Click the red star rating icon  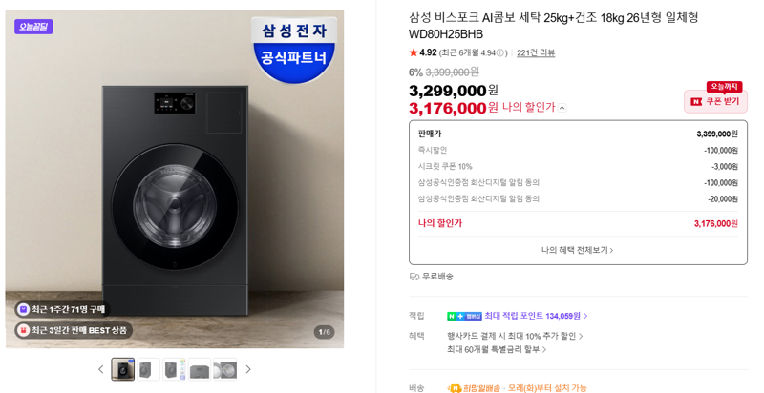[x=414, y=52]
